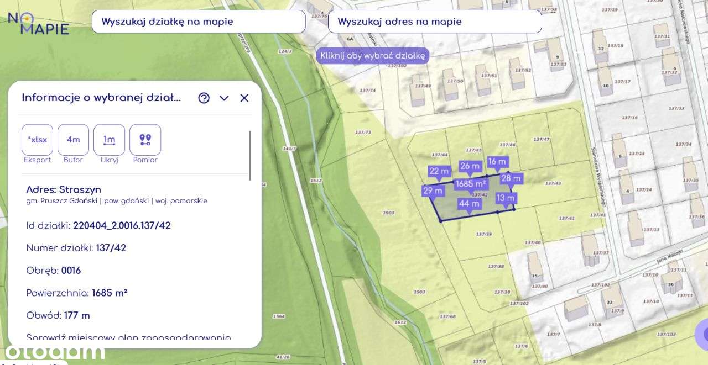Click the 13 m dimension label

click(506, 198)
